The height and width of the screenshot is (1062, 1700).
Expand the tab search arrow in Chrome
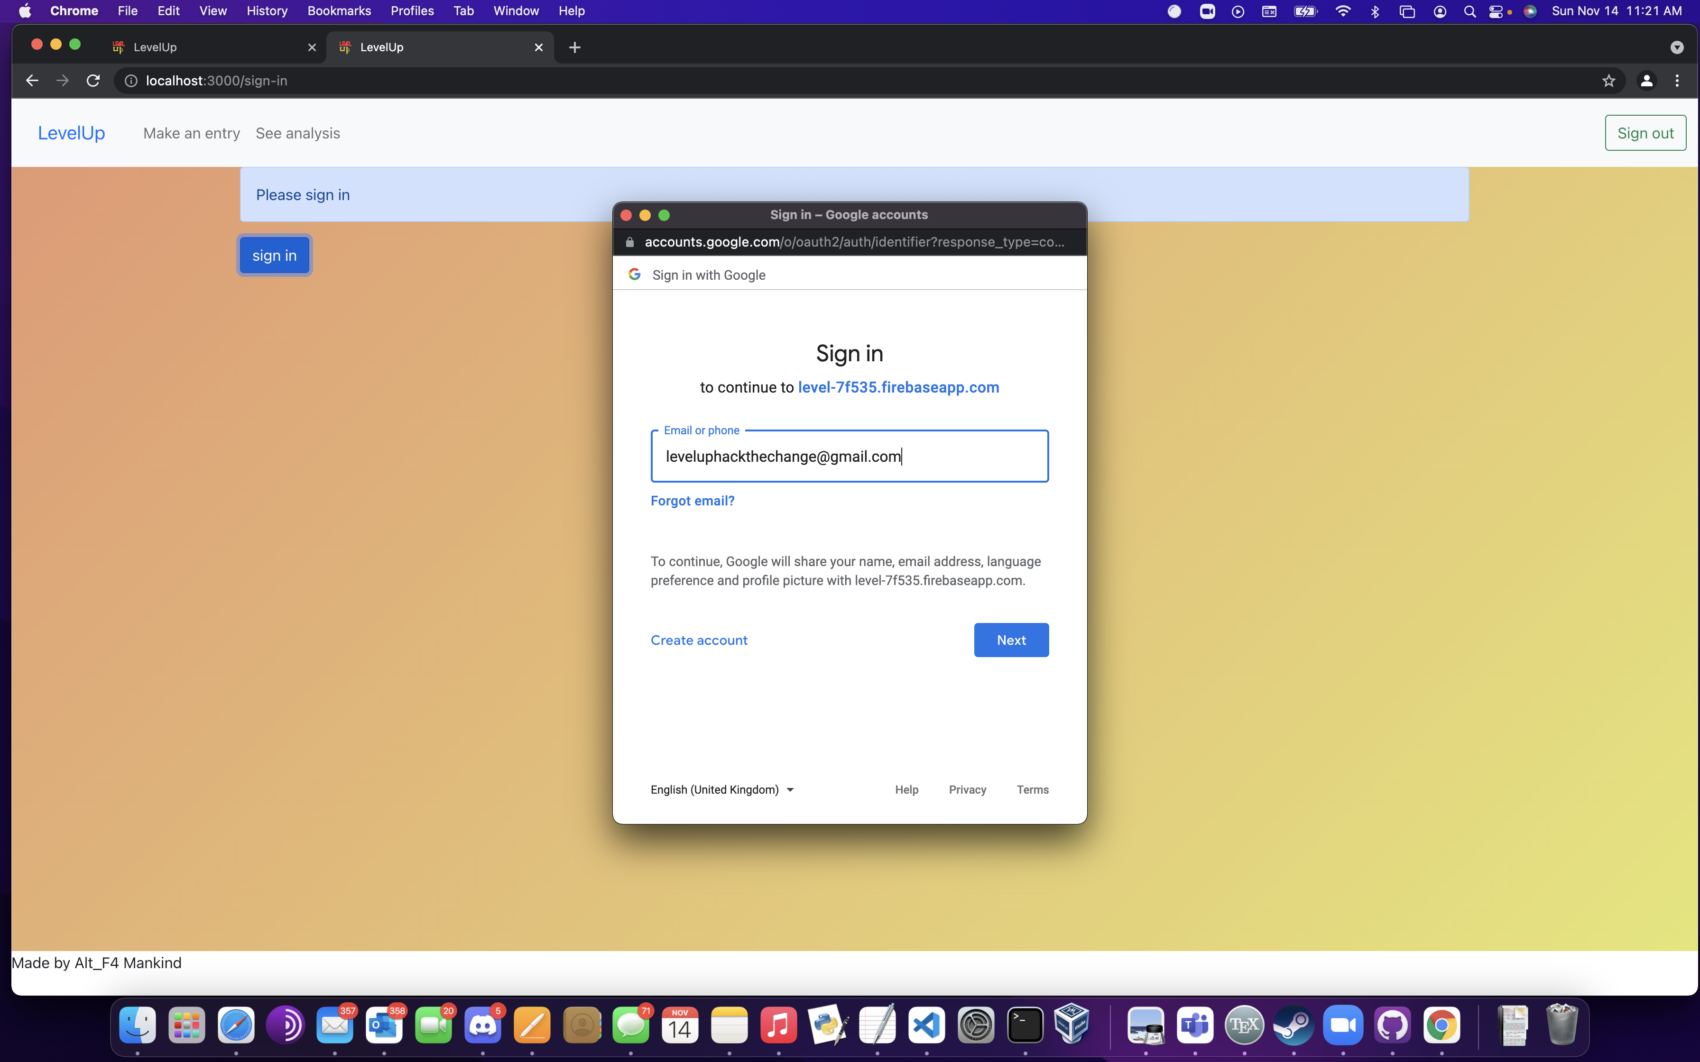[1677, 47]
